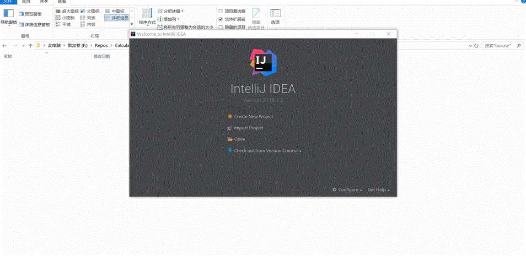Click 此电脑 in the address breadcrumb
The height and width of the screenshot is (256, 526).
[x=55, y=46]
